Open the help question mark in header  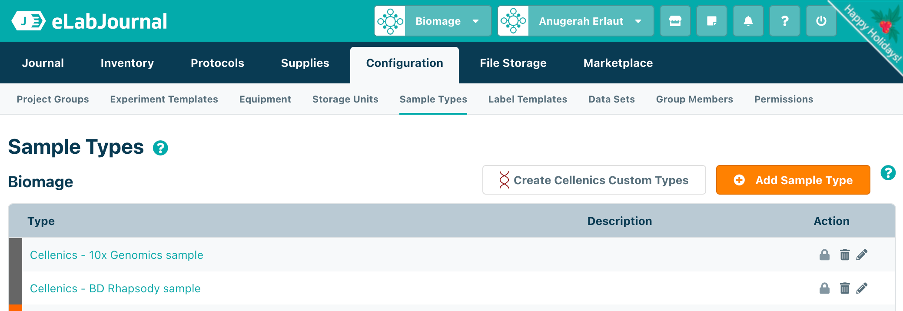784,21
